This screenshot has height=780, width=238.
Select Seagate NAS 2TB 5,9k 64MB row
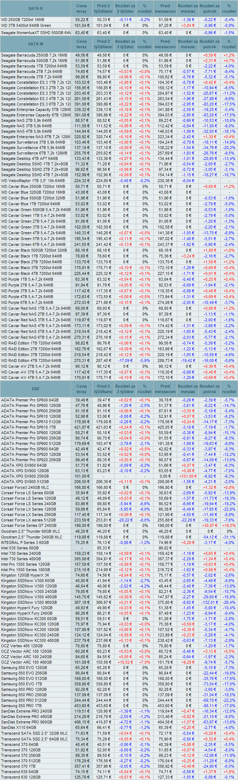[26, 120]
